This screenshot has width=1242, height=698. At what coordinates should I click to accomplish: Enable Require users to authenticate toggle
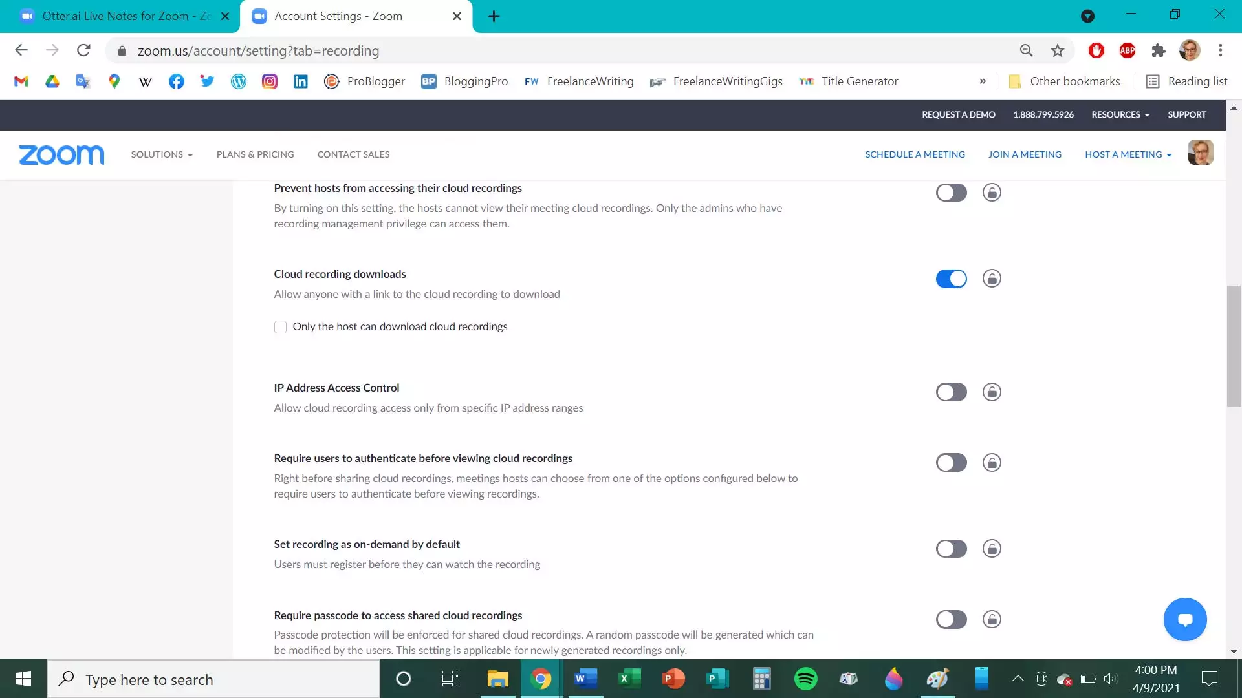point(951,463)
